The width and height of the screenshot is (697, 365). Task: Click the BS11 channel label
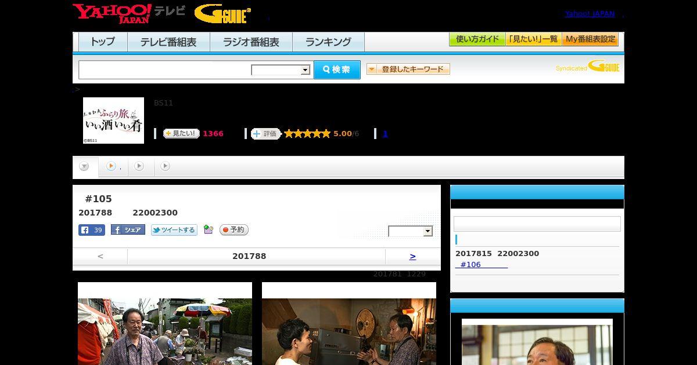pyautogui.click(x=163, y=103)
